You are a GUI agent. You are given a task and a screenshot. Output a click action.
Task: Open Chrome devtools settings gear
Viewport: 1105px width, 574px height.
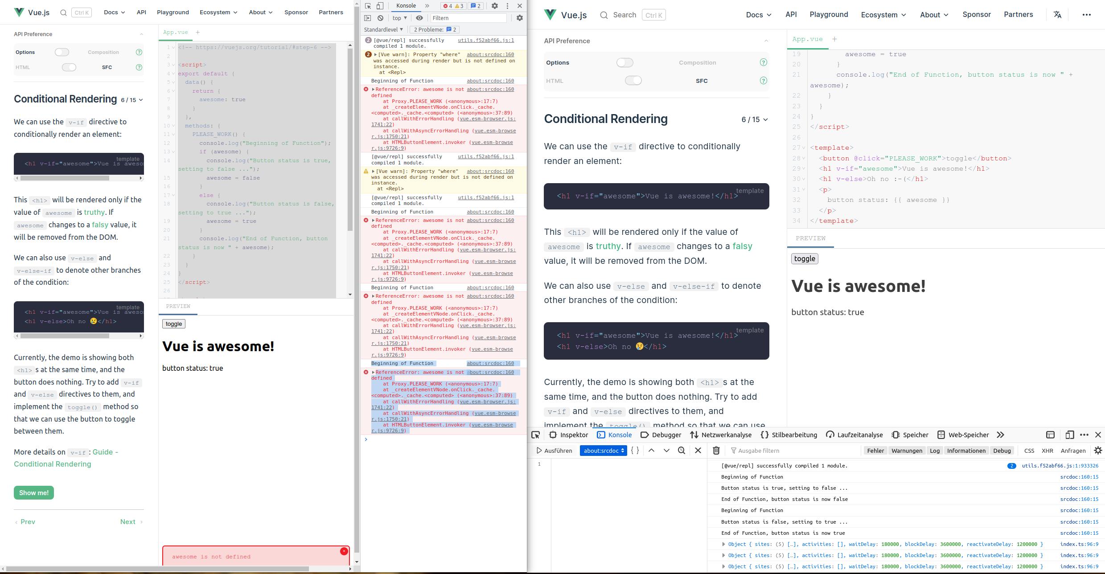(x=495, y=6)
